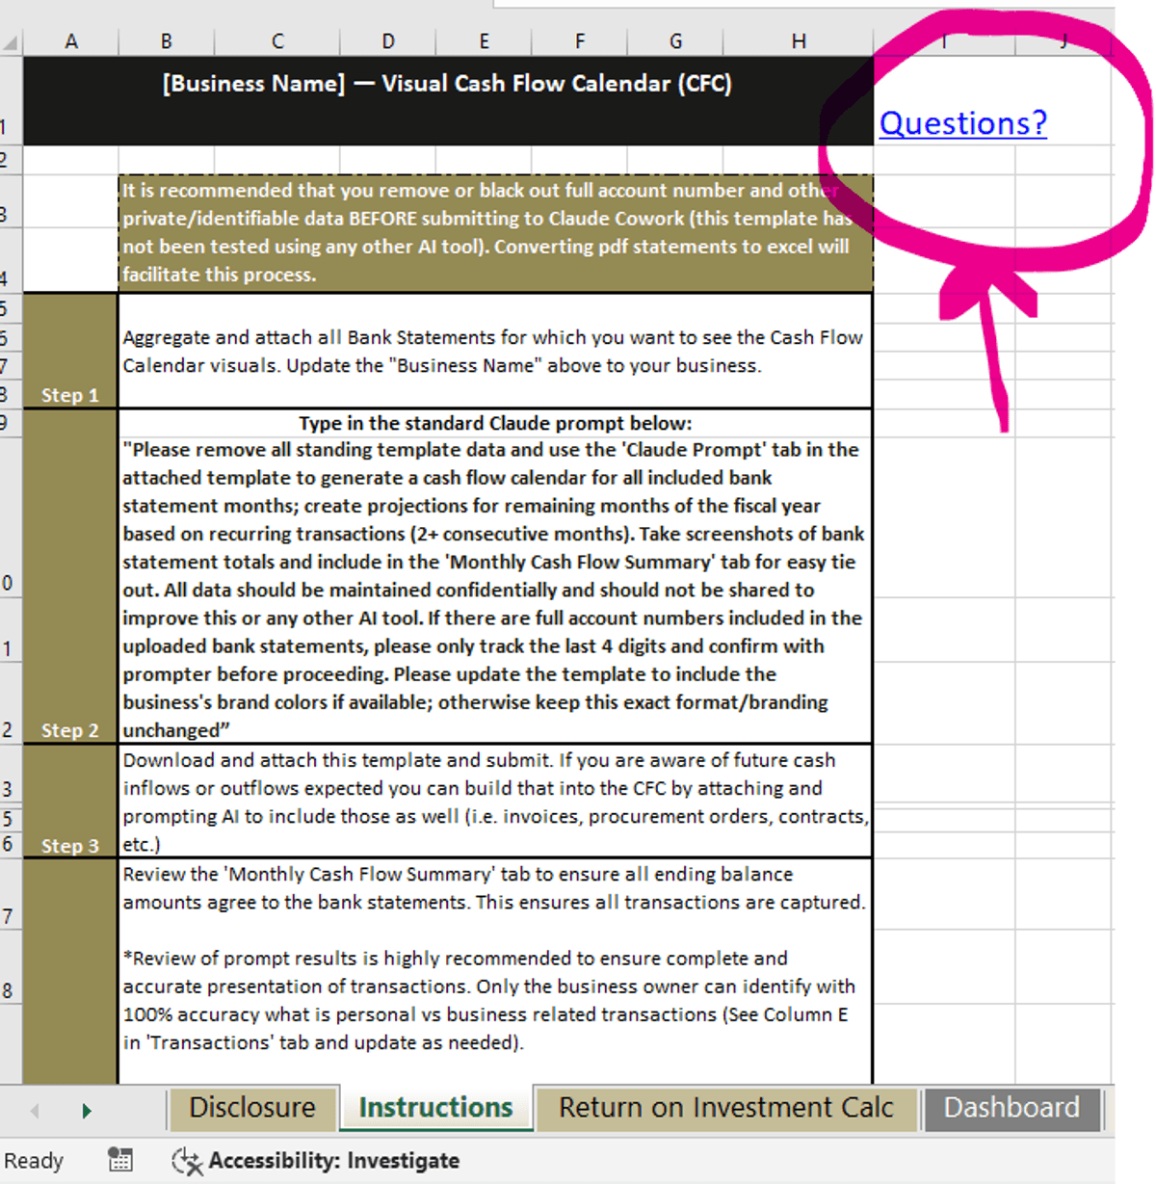Click the 'It is recommended that you remove' warning cell
1156x1184 pixels.
coord(496,233)
